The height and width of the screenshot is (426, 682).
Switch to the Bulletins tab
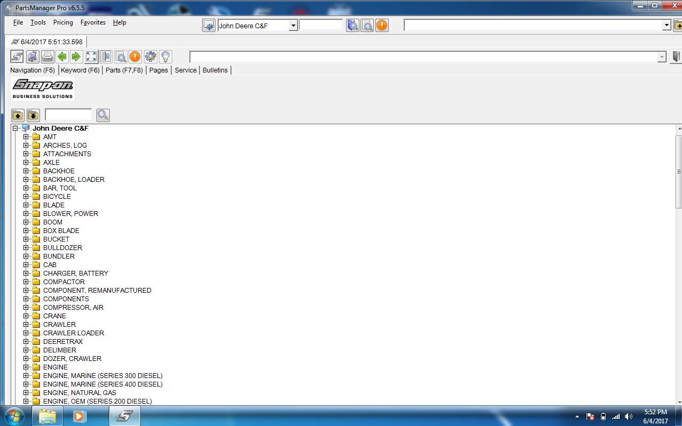[215, 70]
